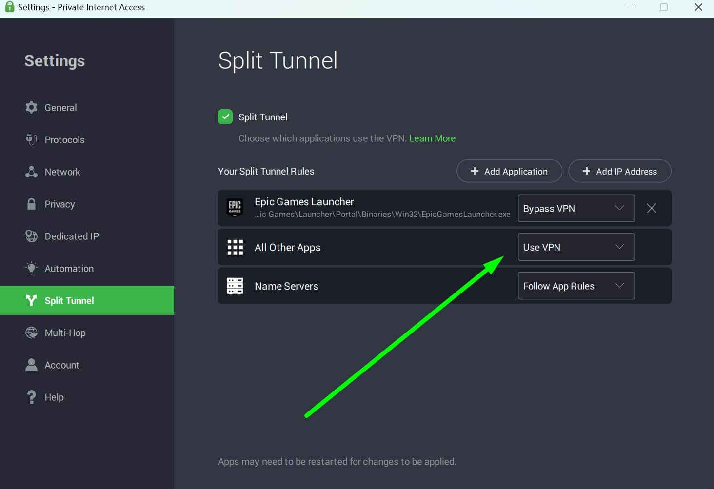Viewport: 714px width, 489px height.
Task: Click the Your Split Tunnel Rules heading
Action: pos(266,171)
